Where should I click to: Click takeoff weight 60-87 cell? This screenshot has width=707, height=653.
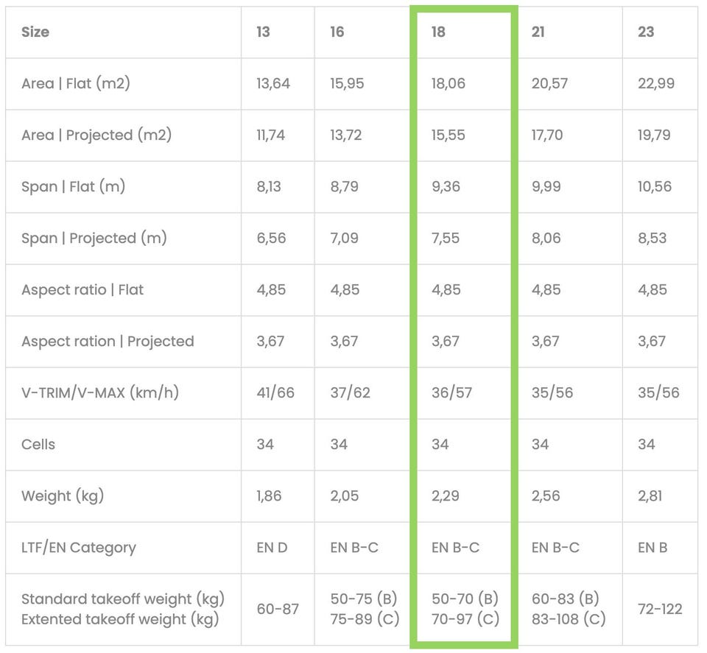[x=278, y=610]
